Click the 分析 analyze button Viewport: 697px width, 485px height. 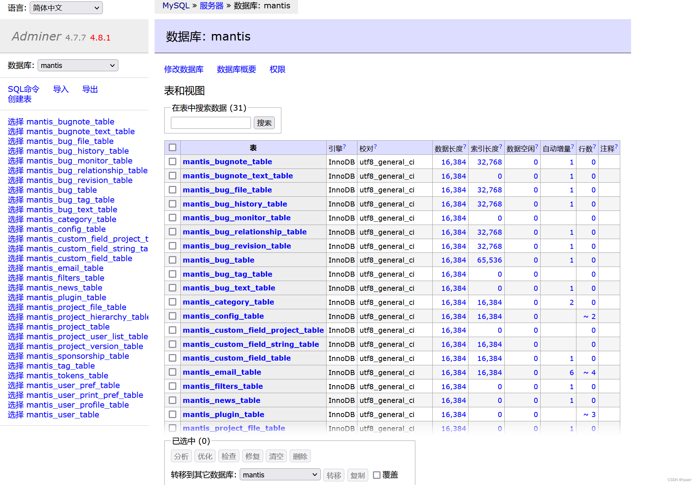click(x=181, y=456)
